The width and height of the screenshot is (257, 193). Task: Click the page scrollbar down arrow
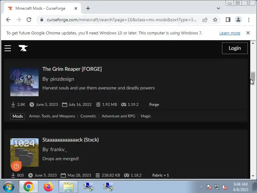[x=253, y=176]
